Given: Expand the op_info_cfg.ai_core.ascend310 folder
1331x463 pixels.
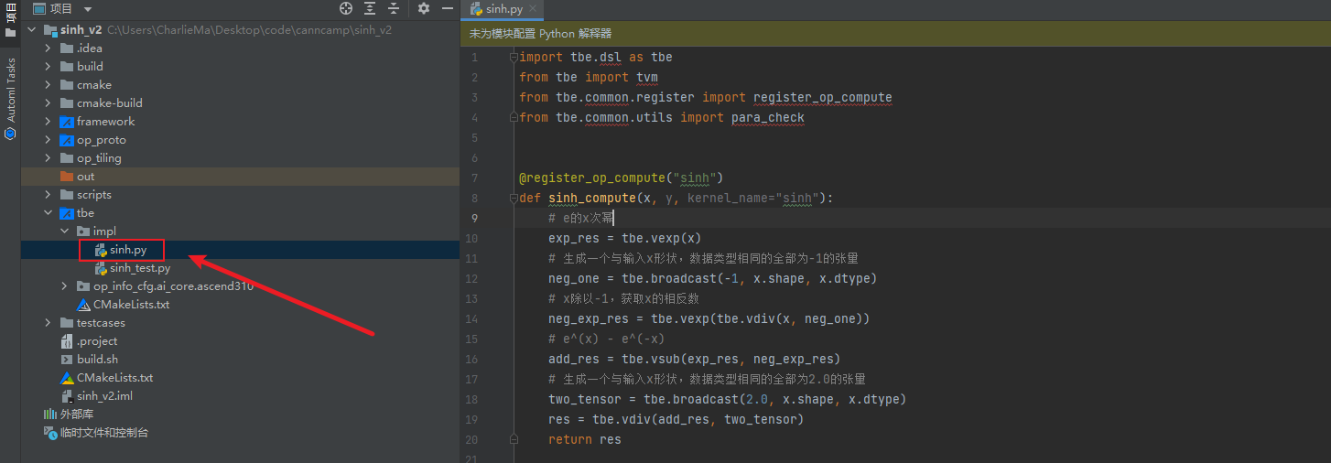Looking at the screenshot, I should [64, 286].
